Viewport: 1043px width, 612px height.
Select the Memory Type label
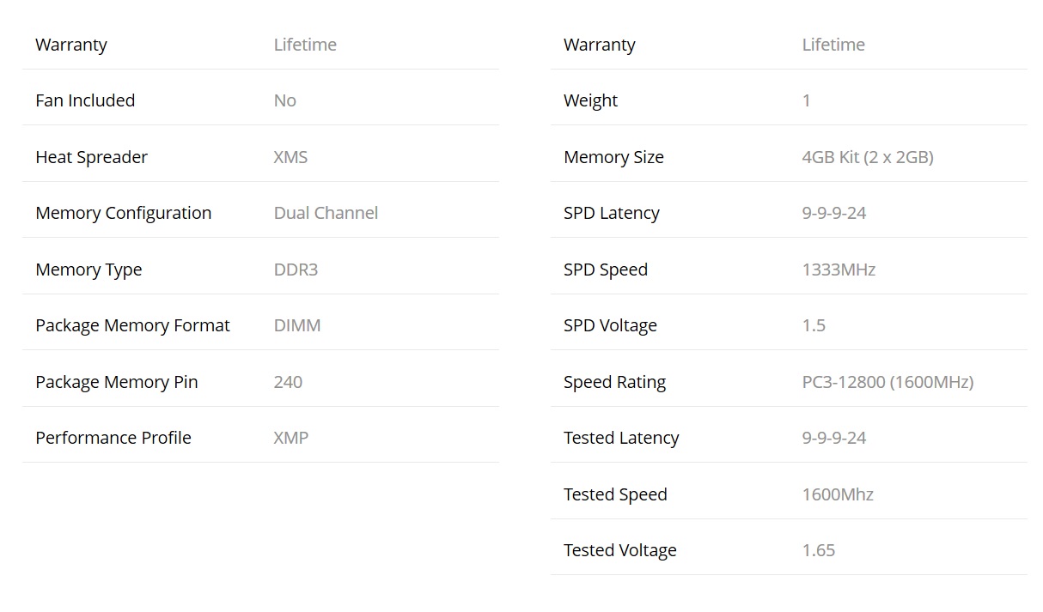(88, 270)
